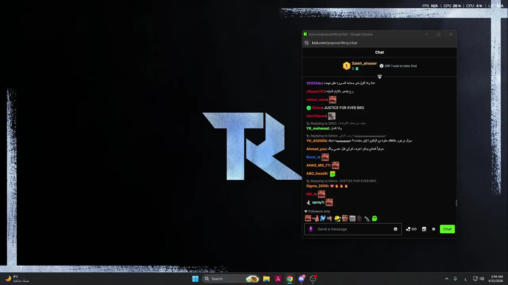Insert the Patrick pointing quick emote
This screenshot has width=508, height=285.
315,218
